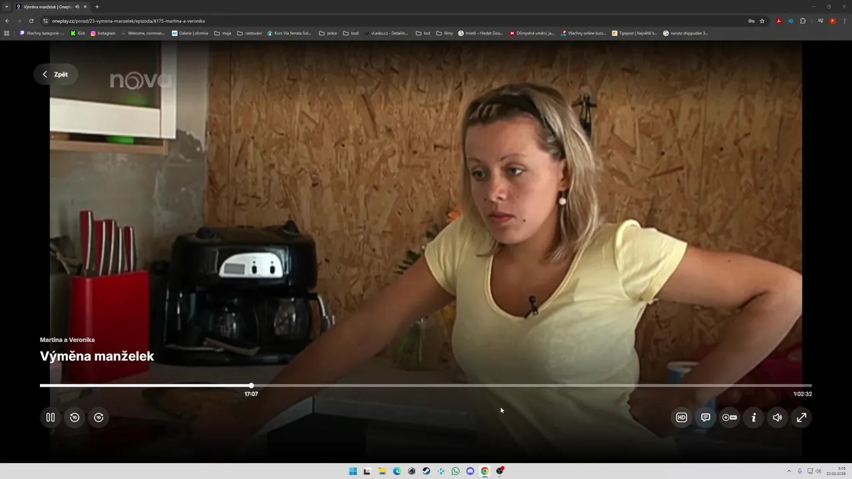Screen dimensions: 852x479
Task: Open Steam from the taskbar
Action: pos(426,471)
